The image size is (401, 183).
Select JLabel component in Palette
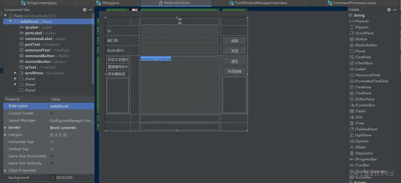pyautogui.click(x=358, y=69)
